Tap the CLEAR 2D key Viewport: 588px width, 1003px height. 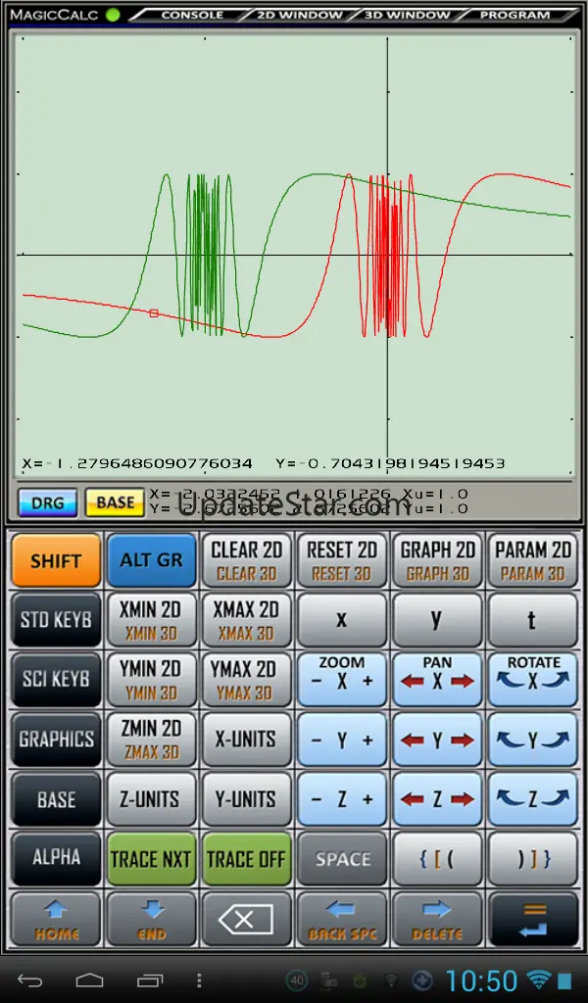[246, 560]
